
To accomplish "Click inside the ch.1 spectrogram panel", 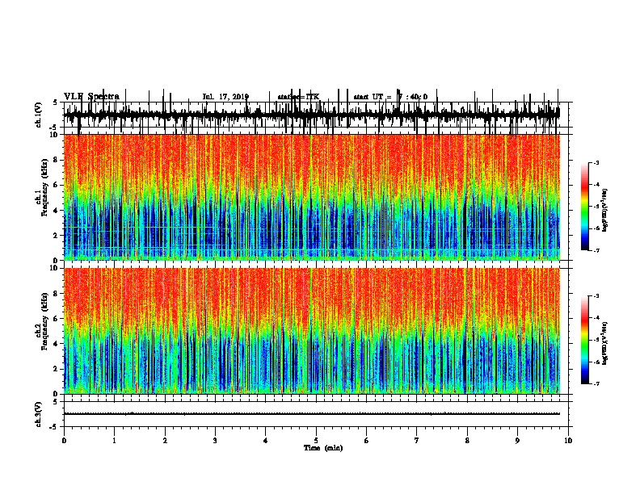I will 312,197.
